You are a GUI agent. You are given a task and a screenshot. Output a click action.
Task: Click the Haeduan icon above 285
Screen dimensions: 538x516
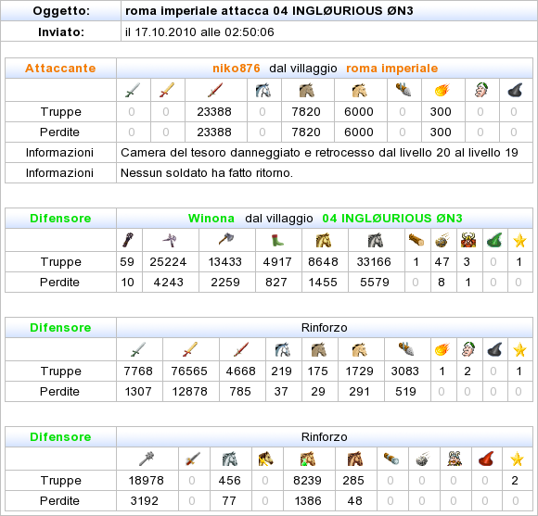(354, 459)
